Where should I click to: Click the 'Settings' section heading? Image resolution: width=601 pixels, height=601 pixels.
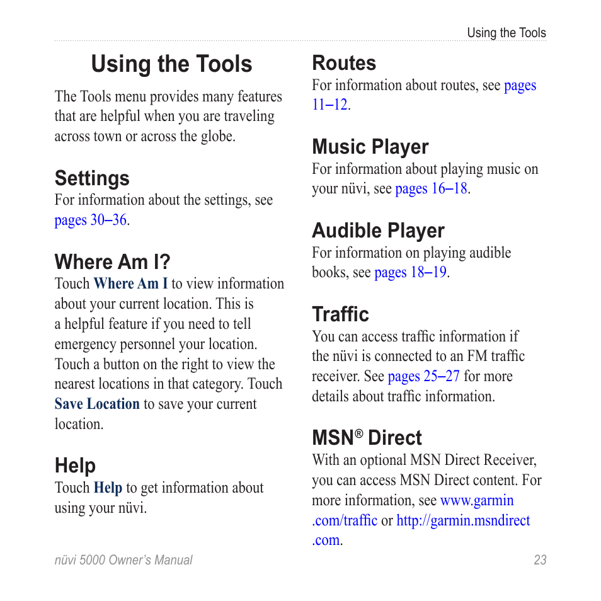92,178
